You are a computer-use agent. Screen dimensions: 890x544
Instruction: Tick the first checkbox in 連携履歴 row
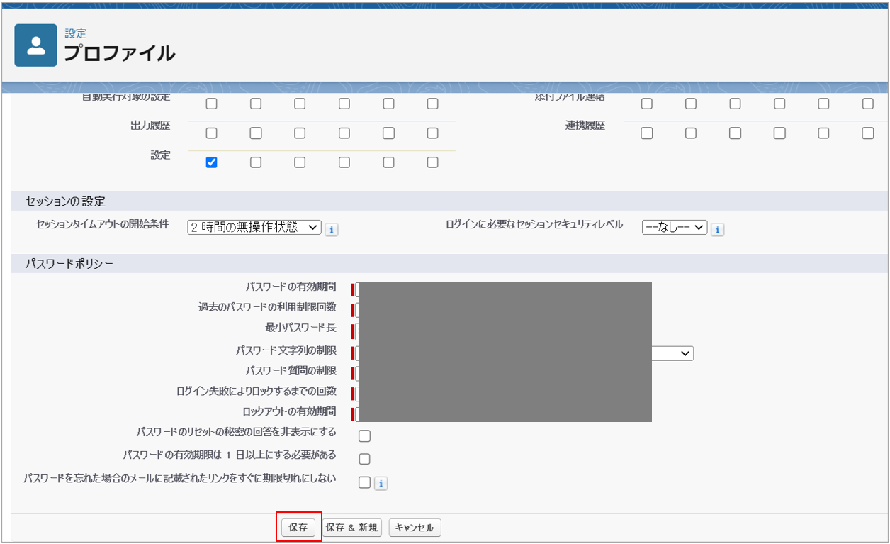(646, 133)
